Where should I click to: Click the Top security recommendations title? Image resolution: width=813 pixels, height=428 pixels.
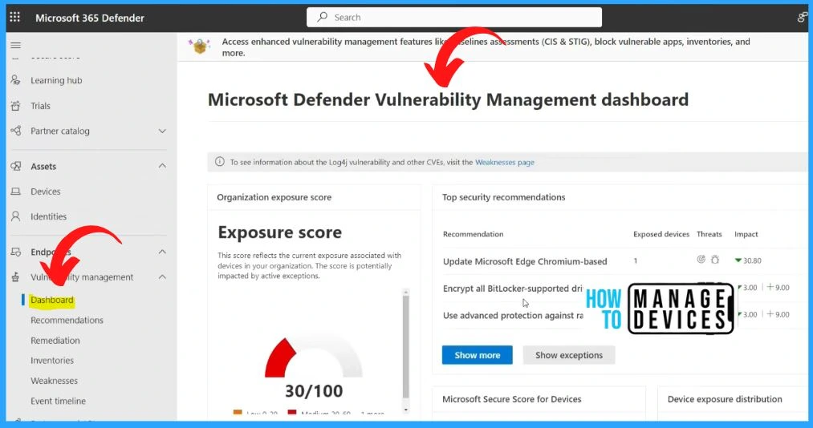[x=503, y=197]
